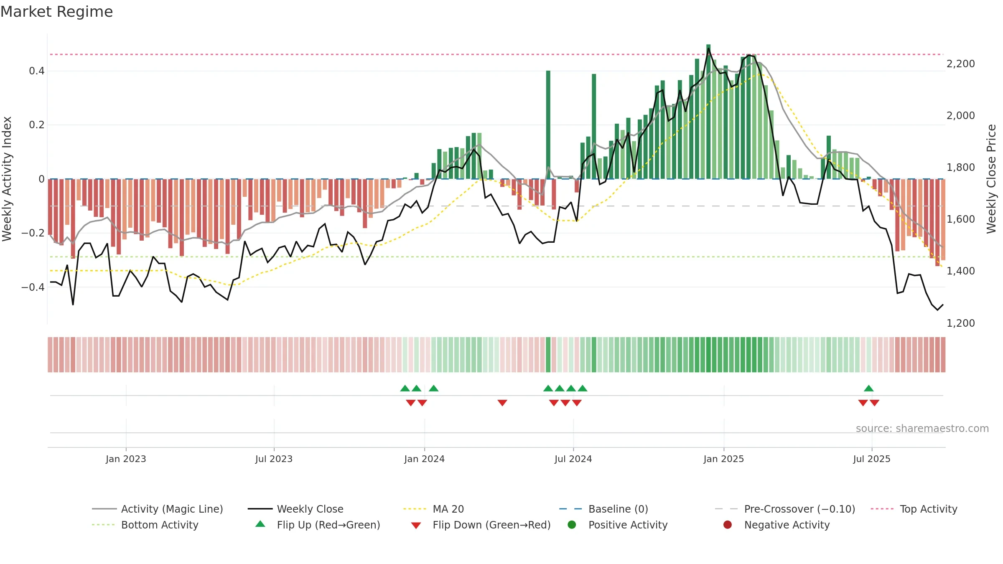
Task: Toggle Pre-Crossover (−0.10) legend entry
Action: pyautogui.click(x=785, y=509)
